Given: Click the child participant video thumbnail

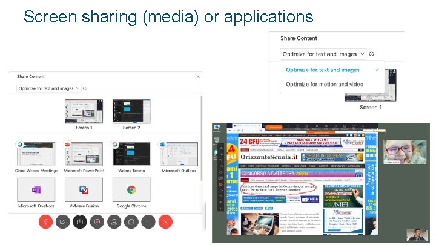Looking at the screenshot, I should click(x=405, y=152).
